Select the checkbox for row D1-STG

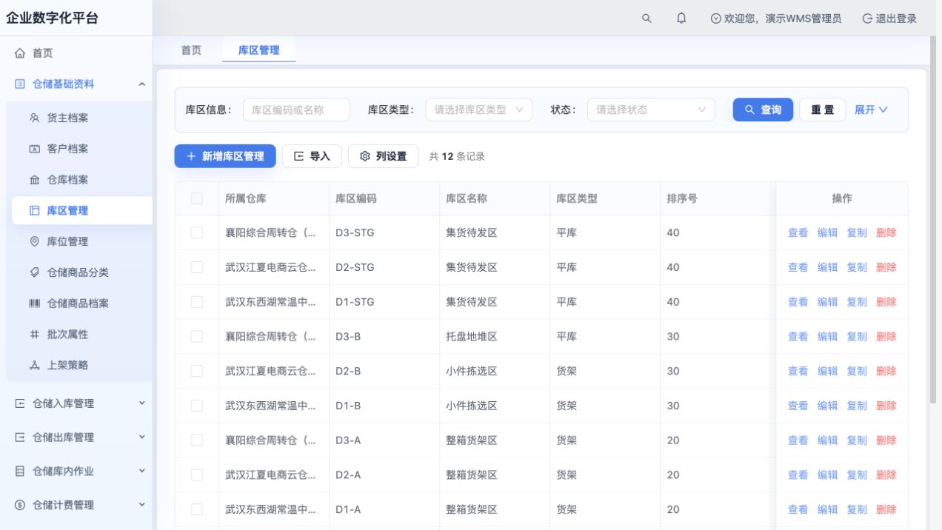pyautogui.click(x=197, y=302)
